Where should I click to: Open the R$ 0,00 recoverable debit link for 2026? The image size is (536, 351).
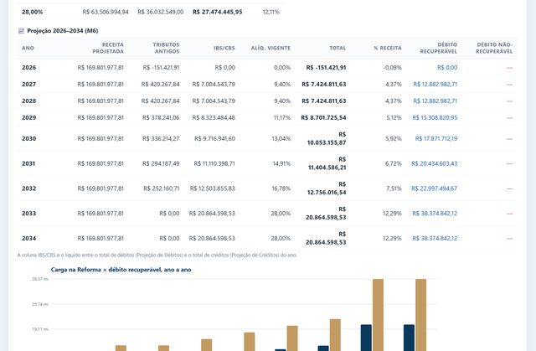pos(447,68)
